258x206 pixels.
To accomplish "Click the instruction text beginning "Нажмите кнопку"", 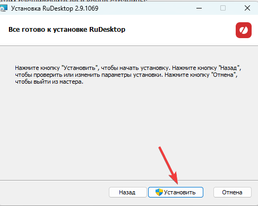I will [128, 75].
